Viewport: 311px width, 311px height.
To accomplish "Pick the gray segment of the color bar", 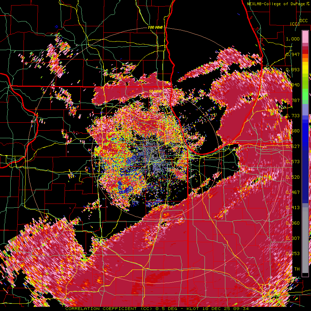I will click(305, 240).
